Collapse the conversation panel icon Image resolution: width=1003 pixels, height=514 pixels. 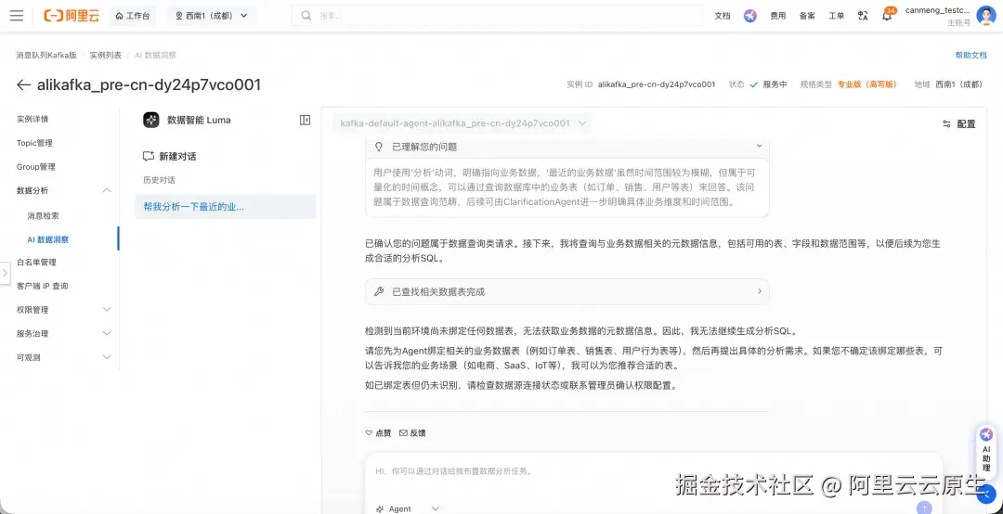coord(306,121)
